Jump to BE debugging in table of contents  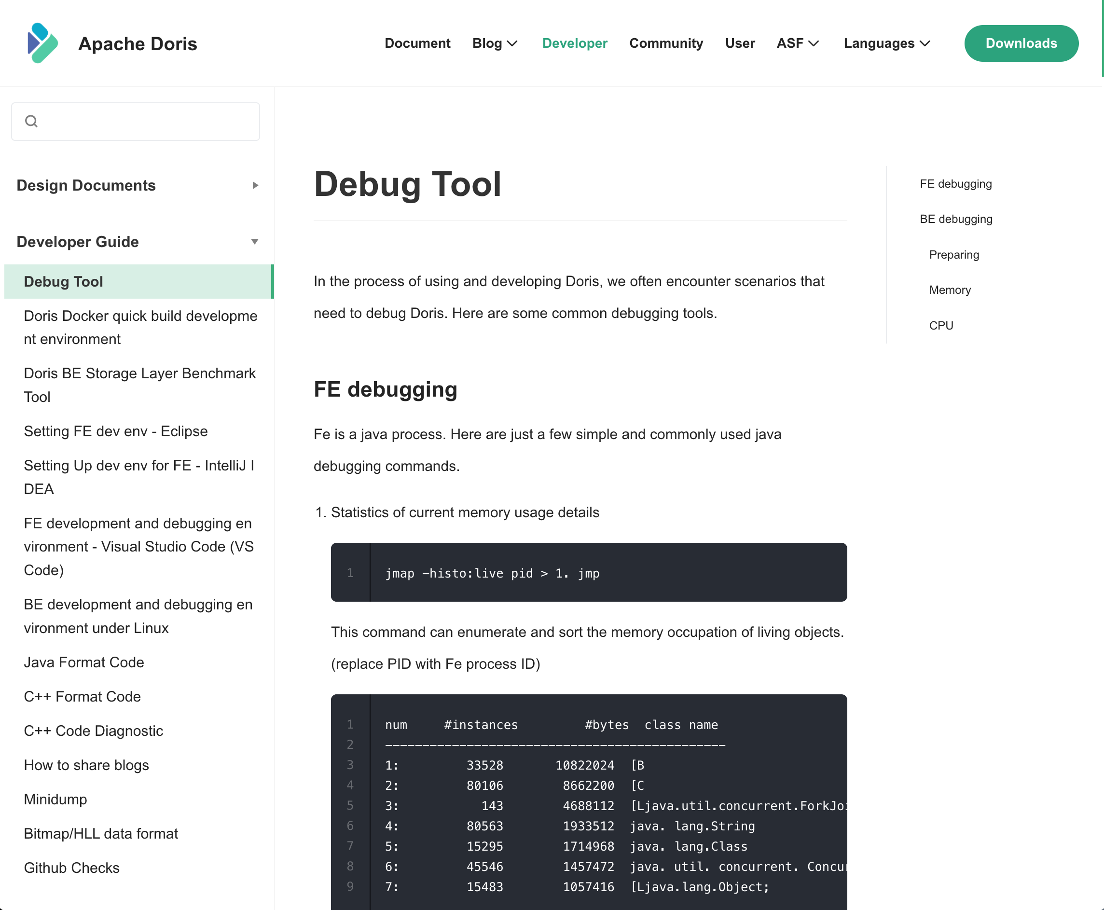956,219
